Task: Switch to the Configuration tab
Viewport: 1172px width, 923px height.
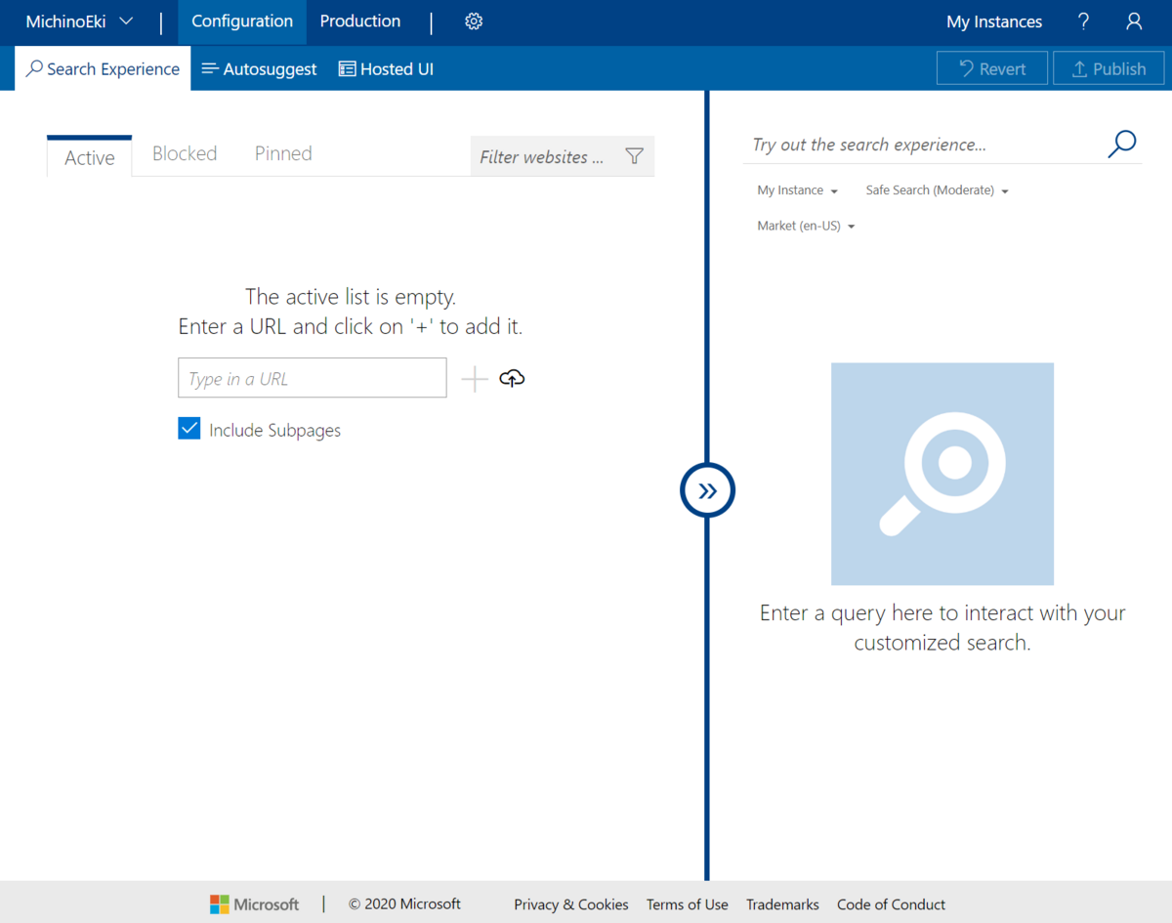Action: (x=242, y=21)
